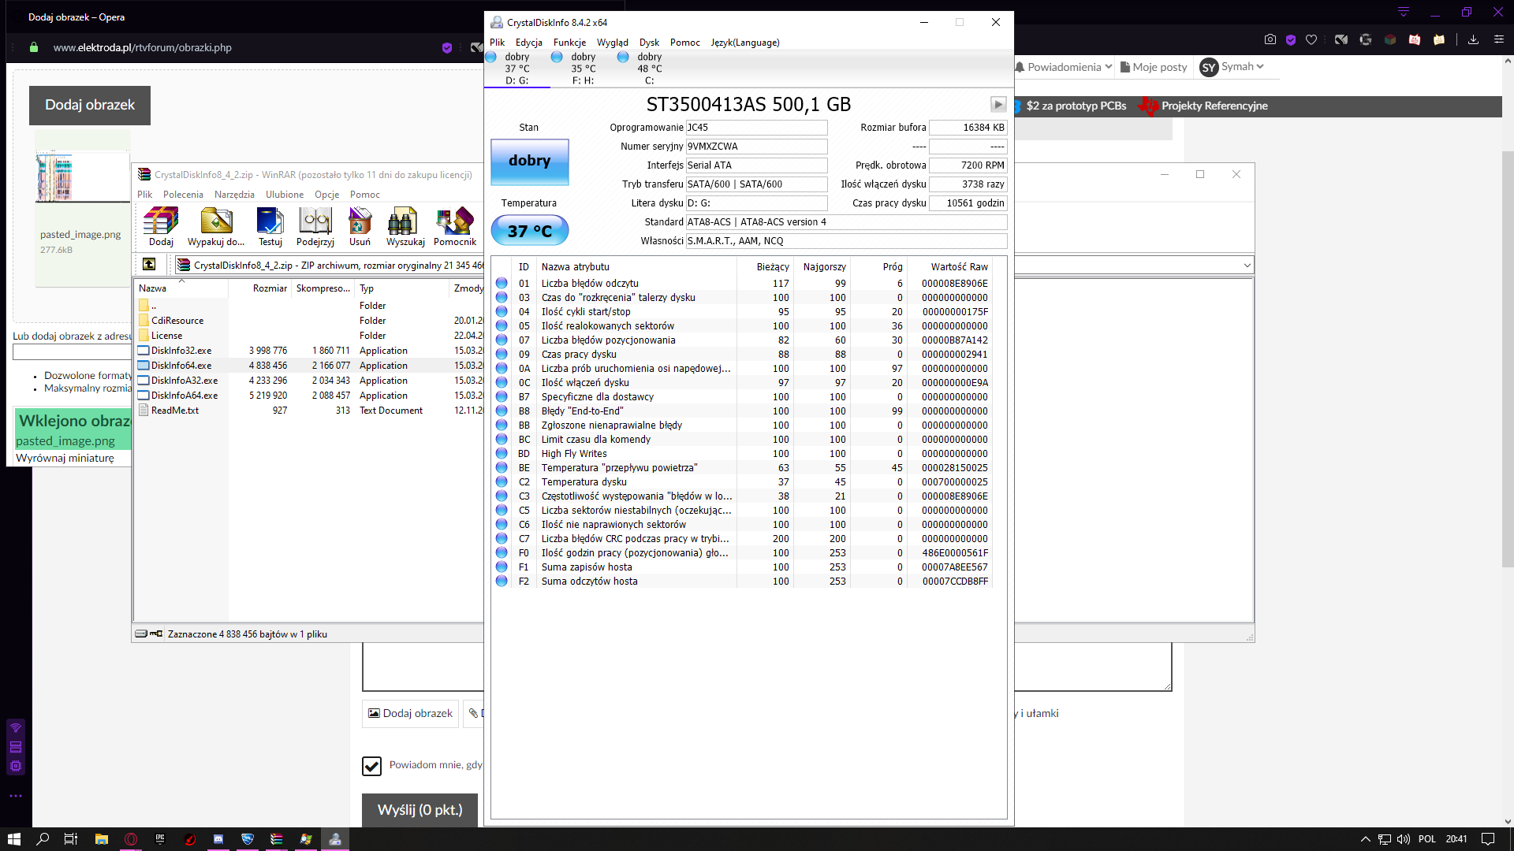Viewport: 1514px width, 851px height.
Task: Open Opera downloads icon
Action: click(x=1473, y=39)
